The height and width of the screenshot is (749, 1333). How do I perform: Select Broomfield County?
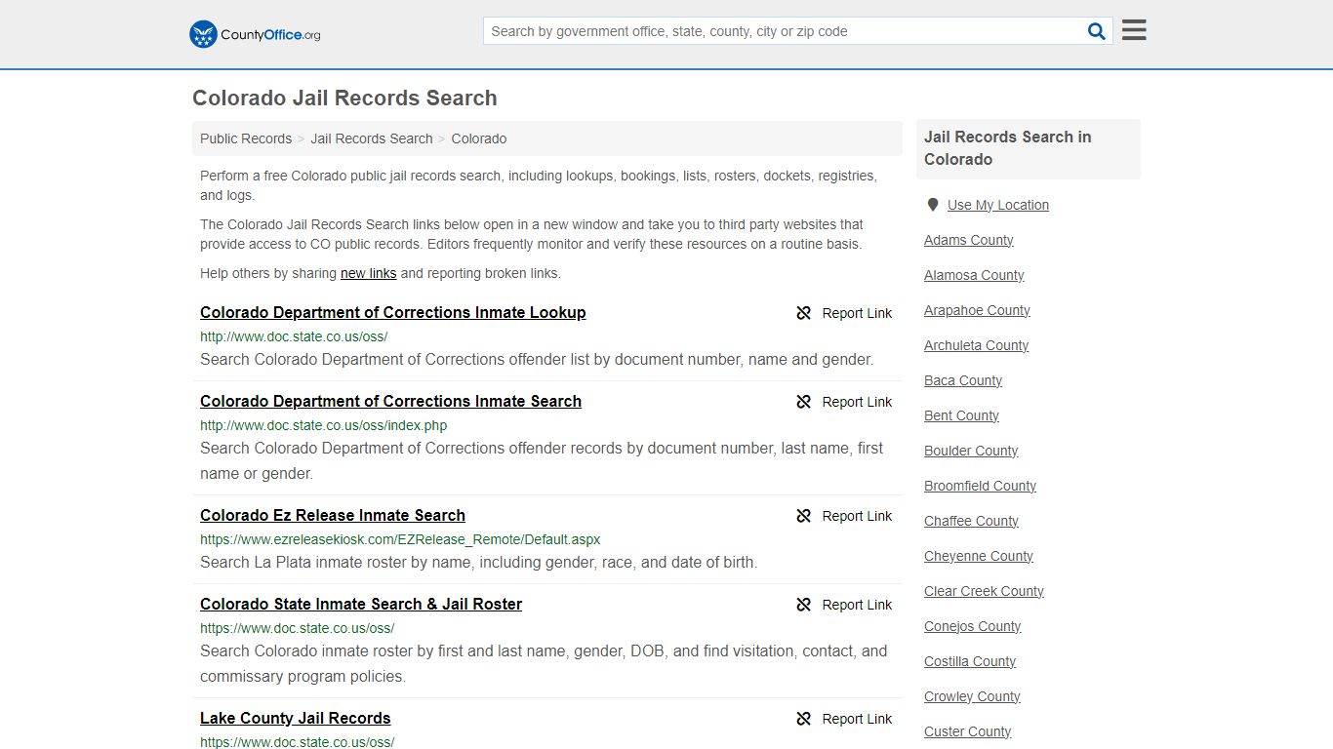tap(980, 486)
